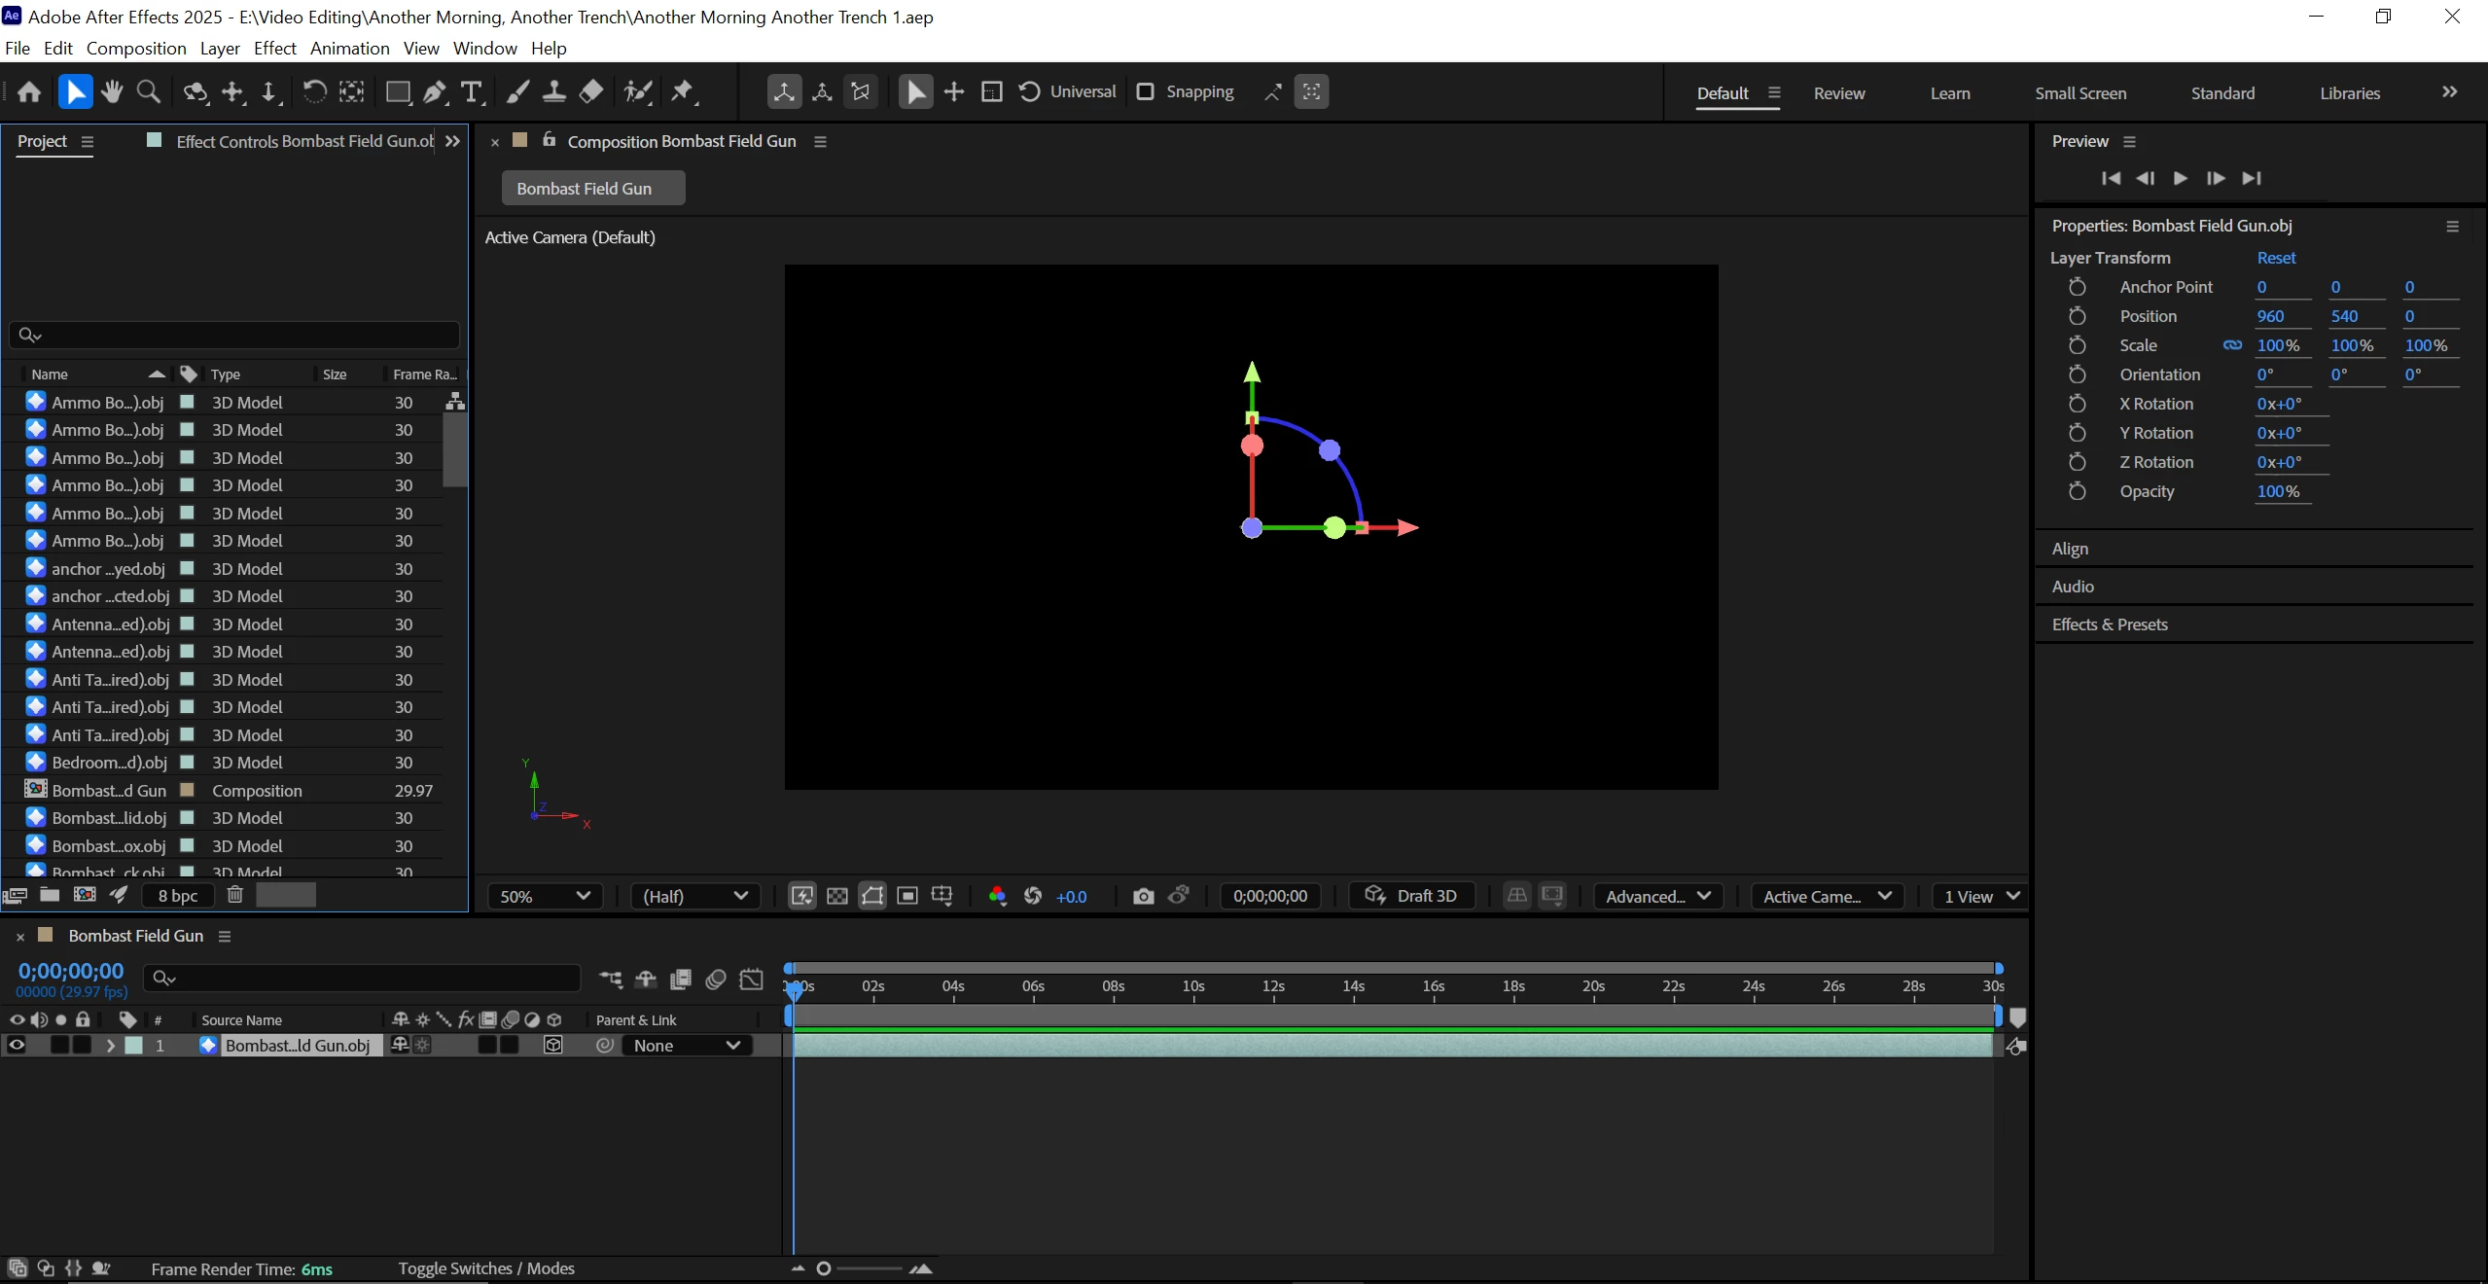Switch to the Review workspace tab
Image resolution: width=2488 pixels, height=1284 pixels.
pyautogui.click(x=1838, y=93)
